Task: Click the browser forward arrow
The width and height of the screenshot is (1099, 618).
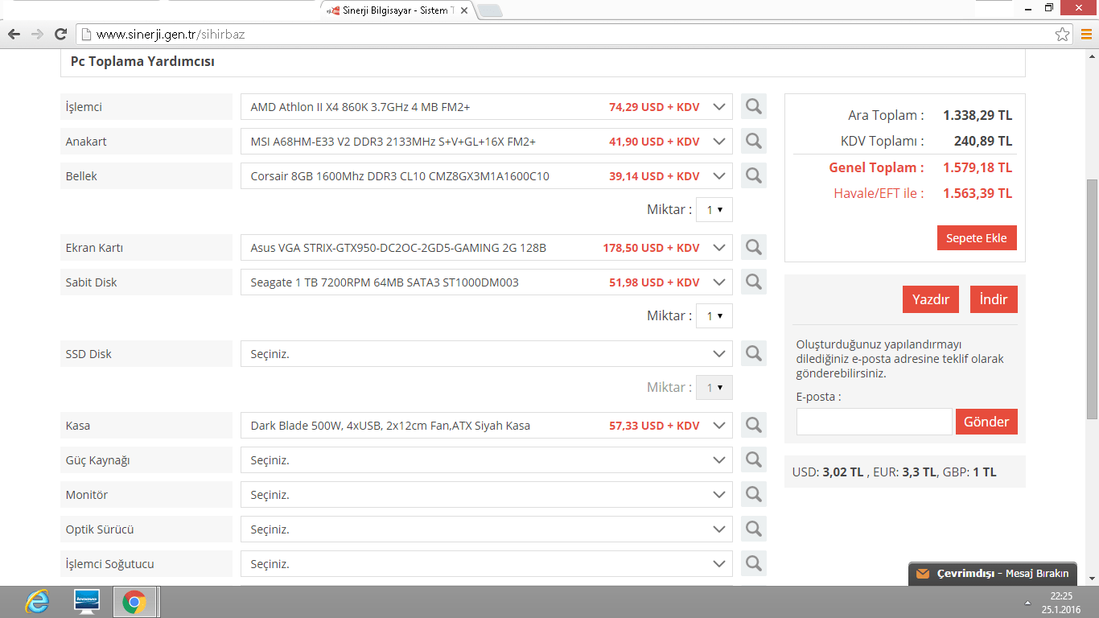Action: tap(37, 35)
